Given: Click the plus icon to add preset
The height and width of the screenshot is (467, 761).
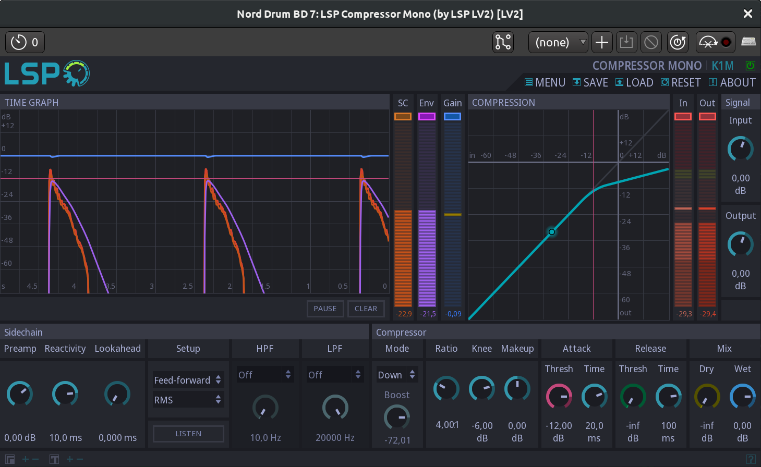Looking at the screenshot, I should [602, 42].
